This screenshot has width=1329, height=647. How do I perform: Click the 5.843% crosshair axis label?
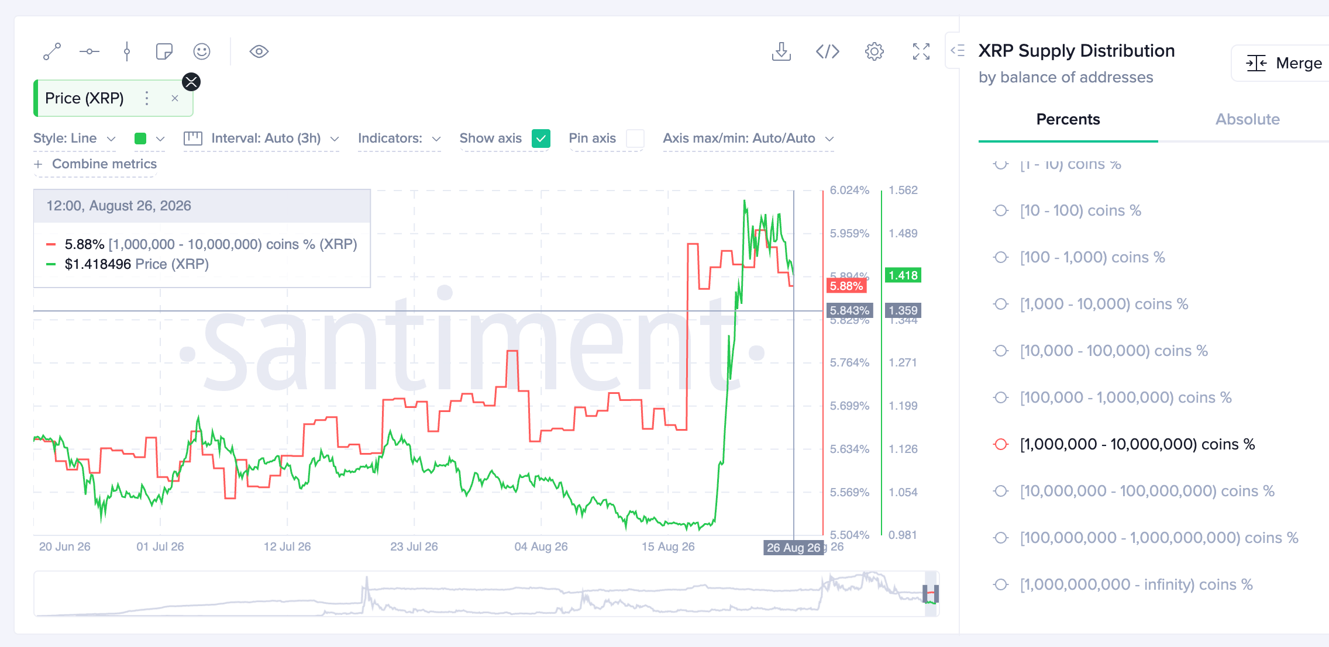click(x=849, y=310)
